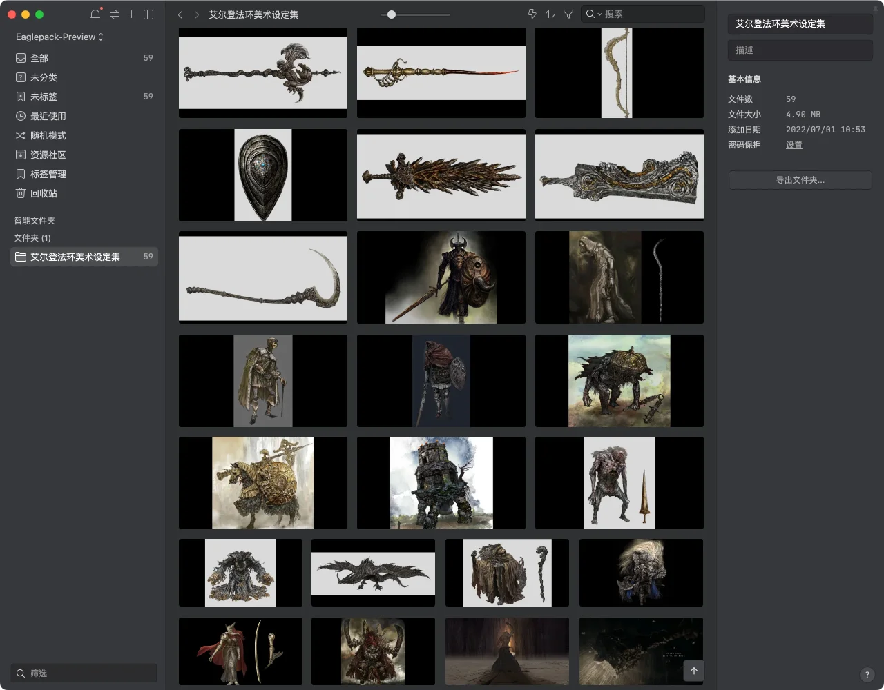Switch library via Eaglepack-Preview dropdown
The height and width of the screenshot is (690, 884).
tap(59, 37)
